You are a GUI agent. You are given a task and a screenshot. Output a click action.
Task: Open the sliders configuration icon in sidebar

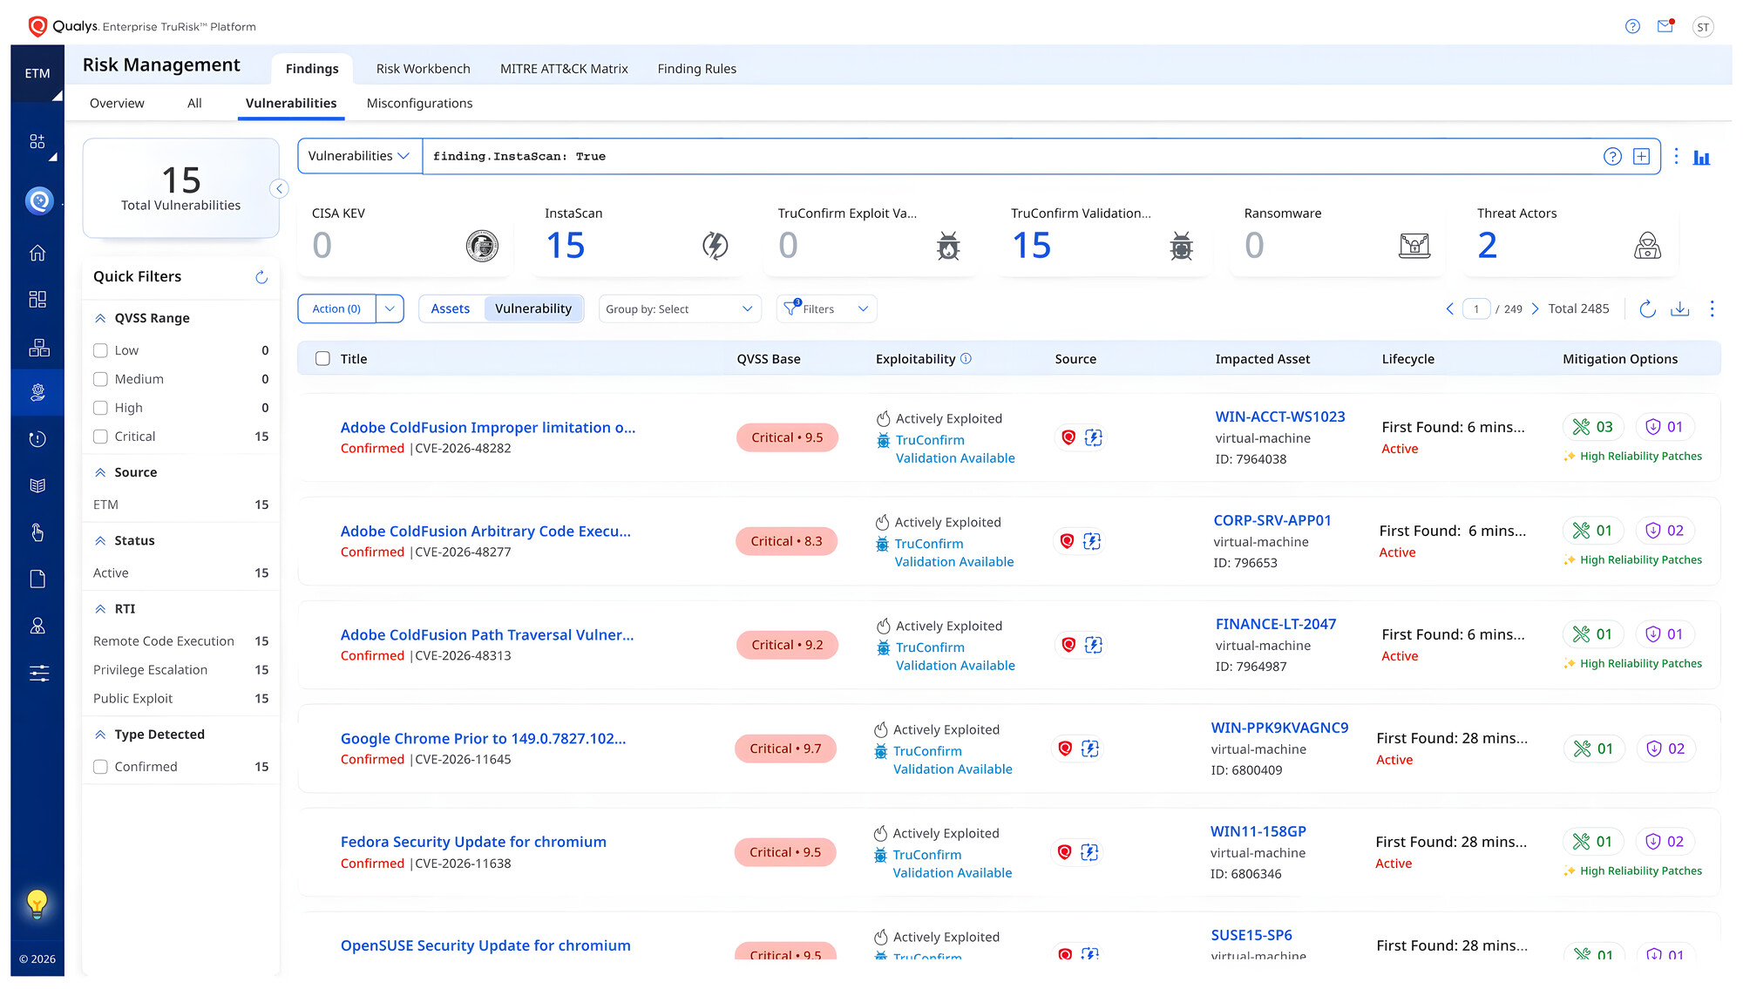[38, 673]
